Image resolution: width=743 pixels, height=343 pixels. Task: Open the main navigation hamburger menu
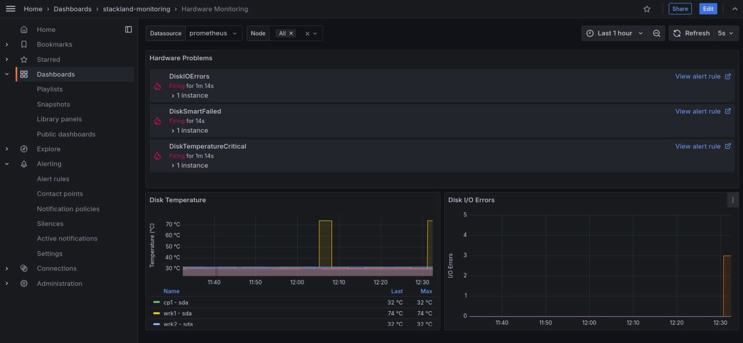[10, 9]
